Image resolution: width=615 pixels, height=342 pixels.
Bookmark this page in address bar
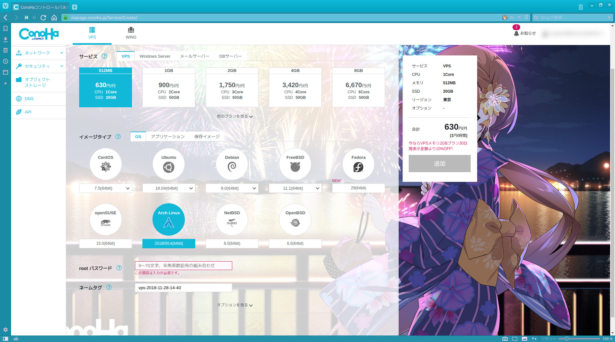tap(526, 18)
